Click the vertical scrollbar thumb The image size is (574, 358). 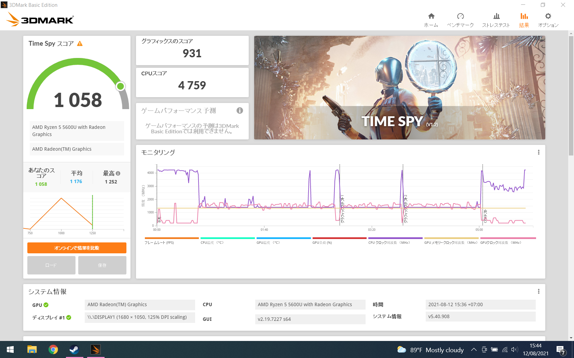571,96
